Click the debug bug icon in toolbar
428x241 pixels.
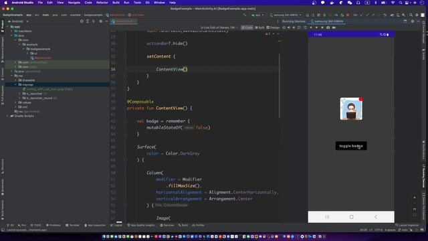coord(324,15)
